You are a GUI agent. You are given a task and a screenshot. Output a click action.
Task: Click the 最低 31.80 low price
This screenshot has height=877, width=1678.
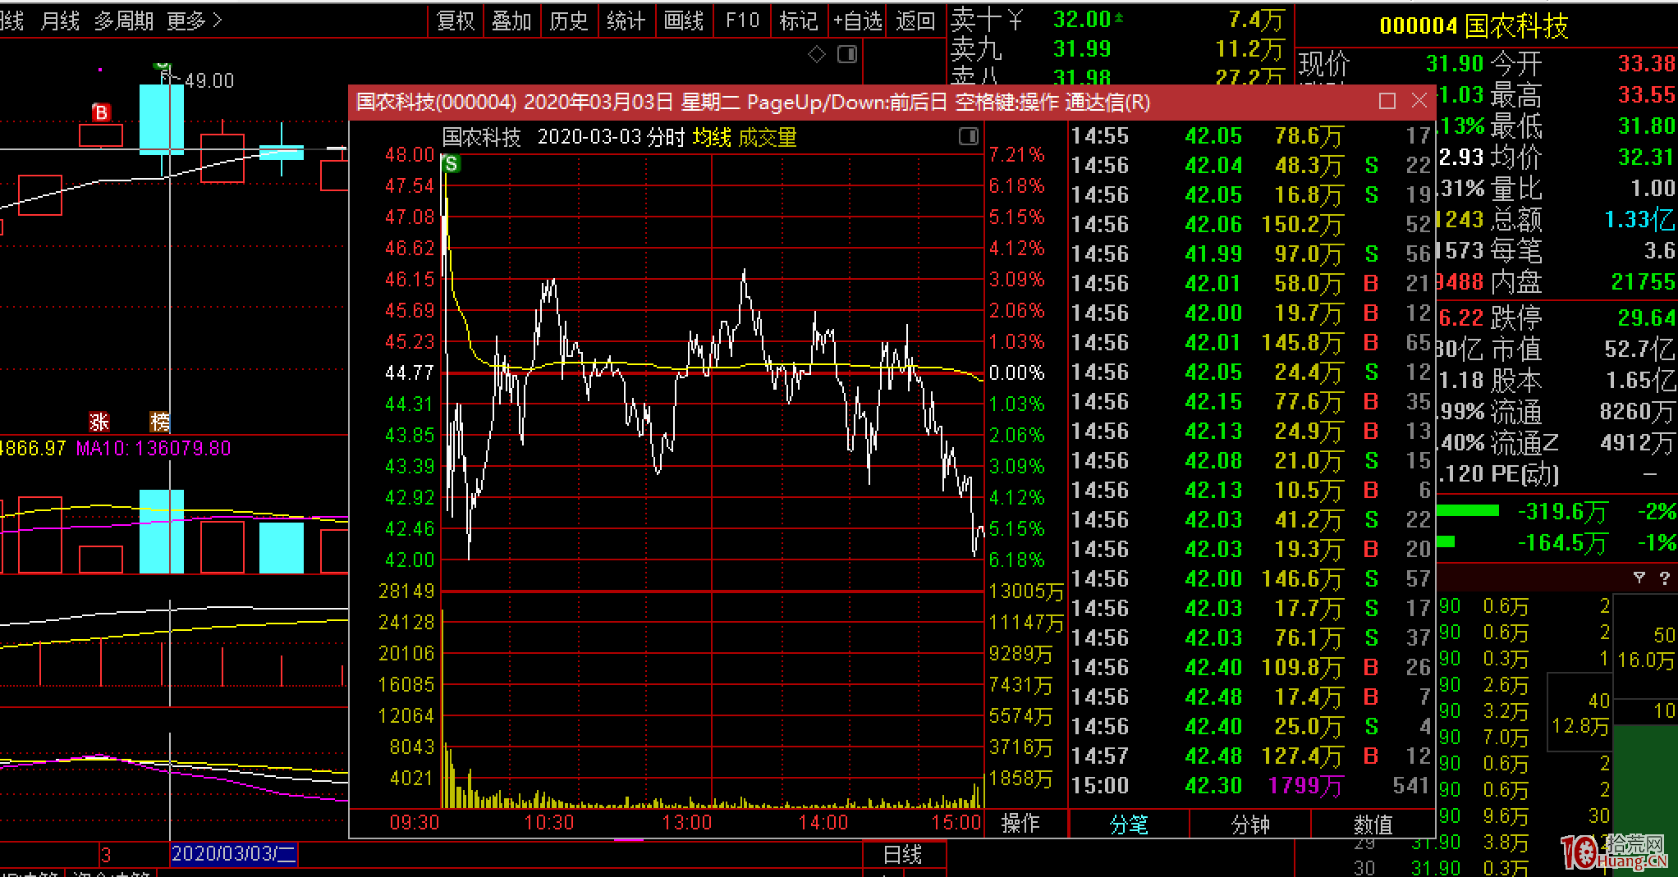click(x=1646, y=126)
